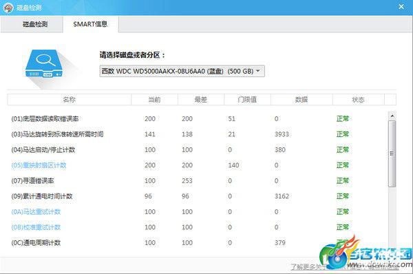Open the (0B)校准重试计数 link
The width and height of the screenshot is (413, 274).
click(36, 227)
